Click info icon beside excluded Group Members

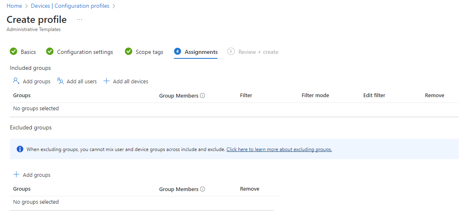(x=202, y=189)
